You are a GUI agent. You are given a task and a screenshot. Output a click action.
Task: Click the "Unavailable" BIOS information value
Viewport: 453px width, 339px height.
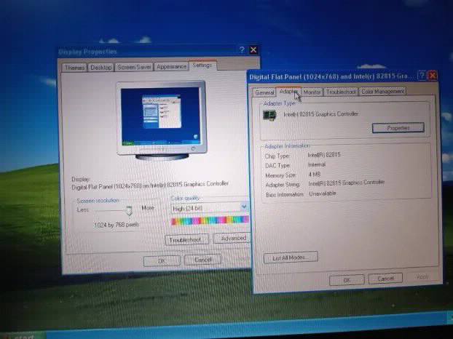323,194
